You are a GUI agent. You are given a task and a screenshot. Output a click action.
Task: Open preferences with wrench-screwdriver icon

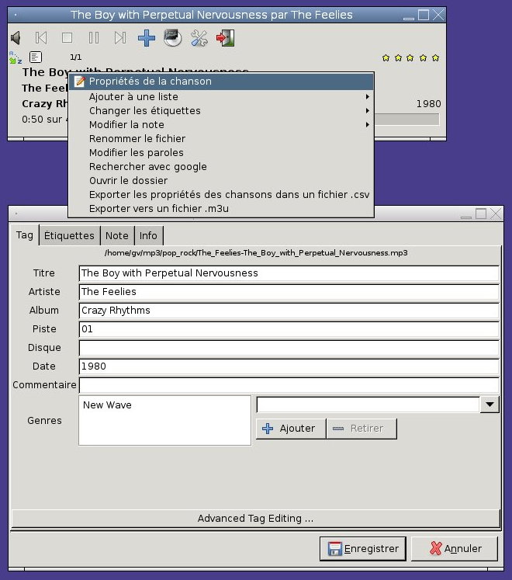(199, 38)
